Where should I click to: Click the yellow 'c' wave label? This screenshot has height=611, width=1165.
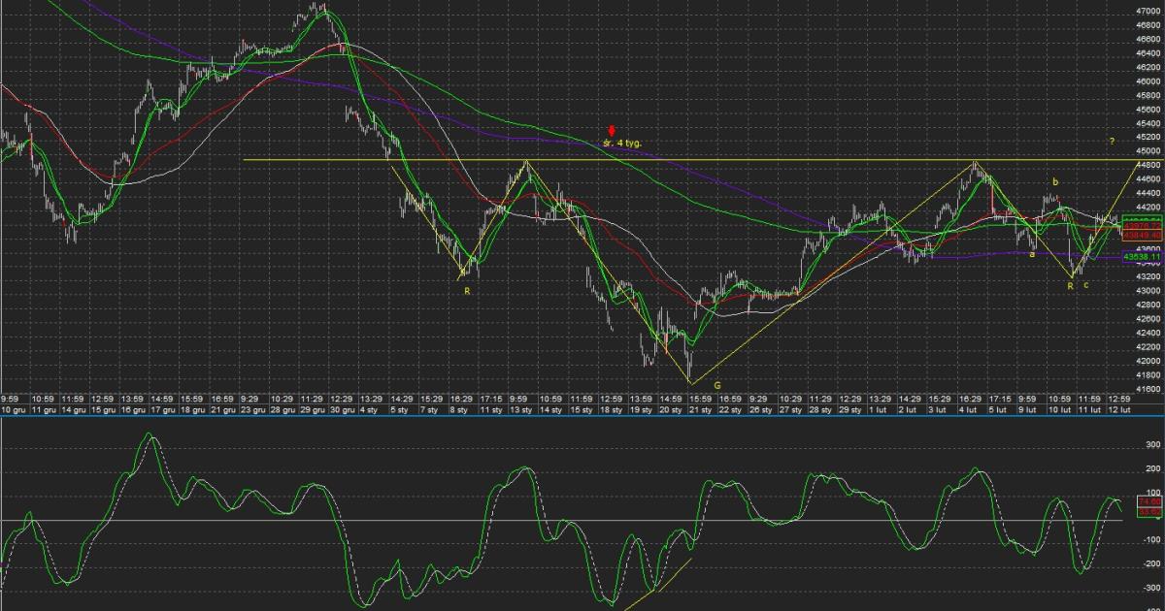click(1085, 284)
